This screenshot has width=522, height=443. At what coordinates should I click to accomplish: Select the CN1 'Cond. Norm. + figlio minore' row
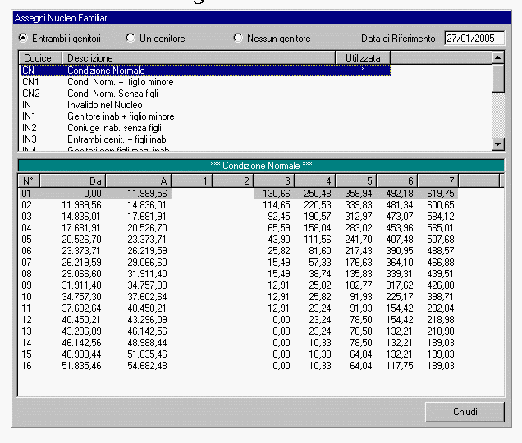point(120,83)
